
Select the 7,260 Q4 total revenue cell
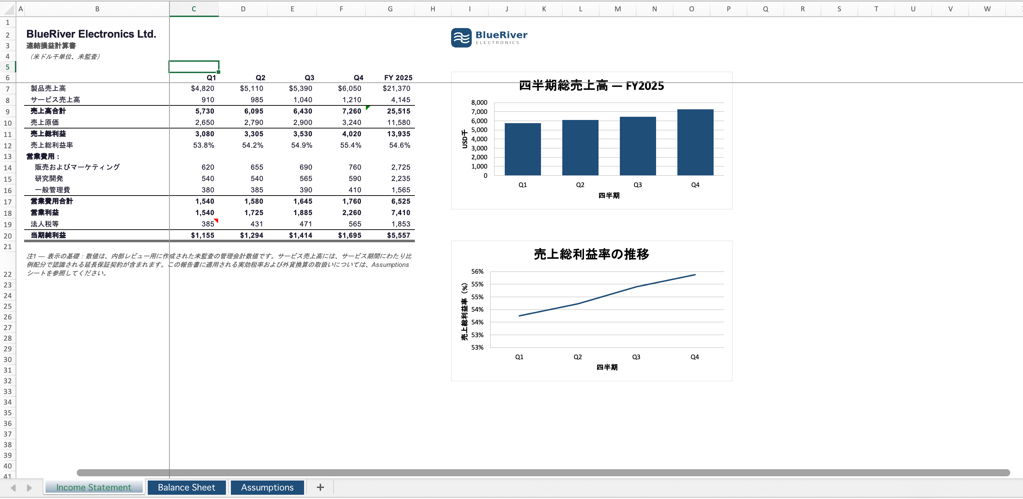point(341,111)
